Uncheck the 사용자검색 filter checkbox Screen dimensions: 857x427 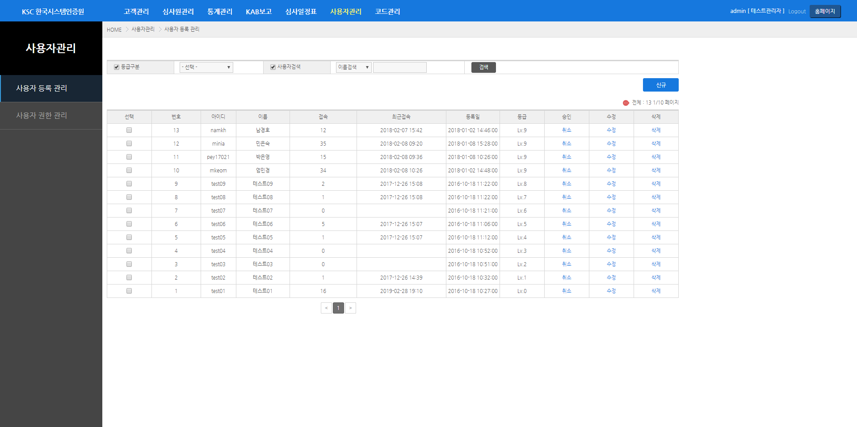tap(273, 67)
